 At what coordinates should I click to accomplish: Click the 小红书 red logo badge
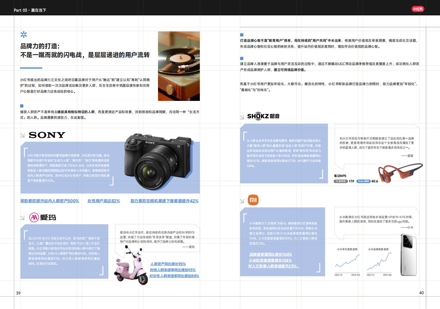click(x=418, y=9)
